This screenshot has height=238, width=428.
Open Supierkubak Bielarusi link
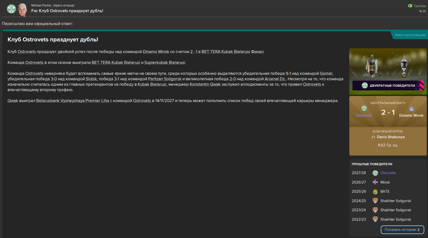[165, 62]
